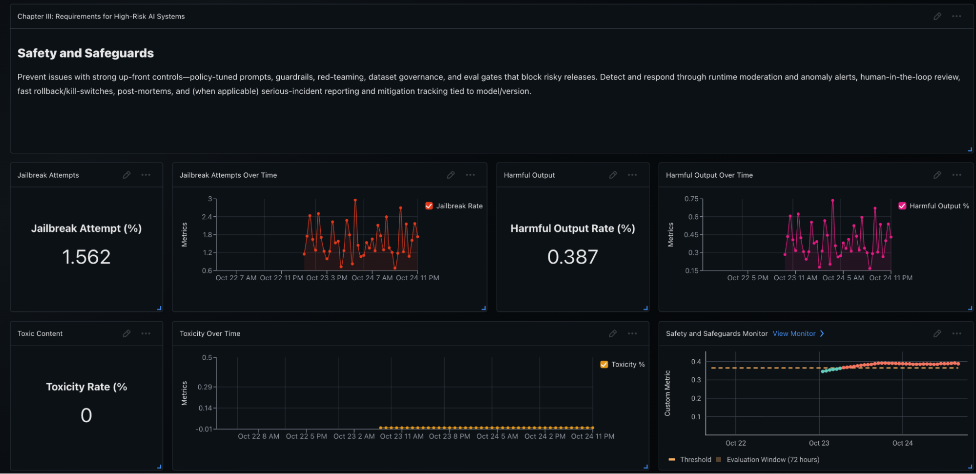Screen dimensions: 976x474
Task: Disable the Toxicity % legend checkbox
Action: [x=604, y=365]
